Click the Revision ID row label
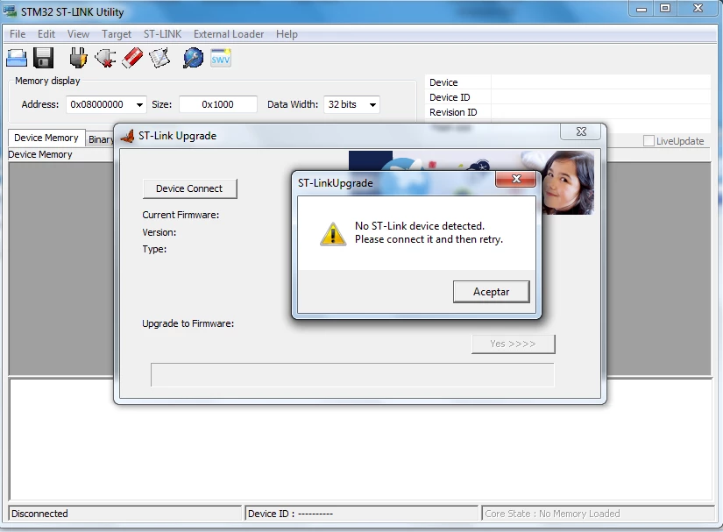Screen dimensions: 723x532 tap(453, 112)
